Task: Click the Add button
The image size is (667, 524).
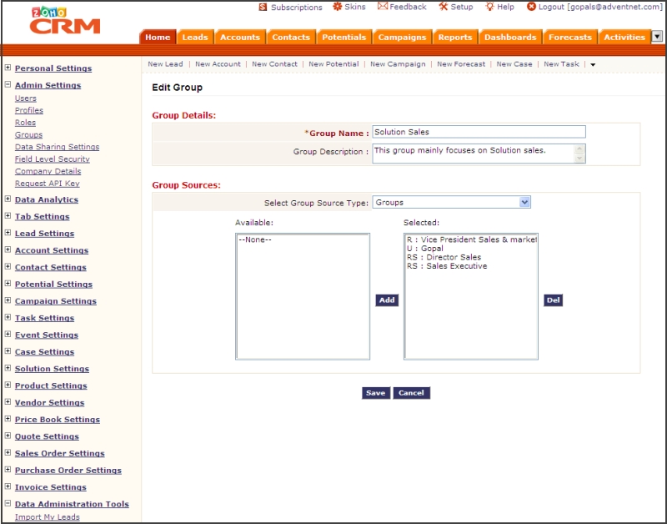Action: [387, 300]
